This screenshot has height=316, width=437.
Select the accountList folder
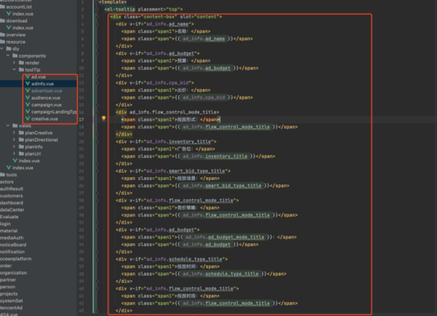tap(19, 7)
